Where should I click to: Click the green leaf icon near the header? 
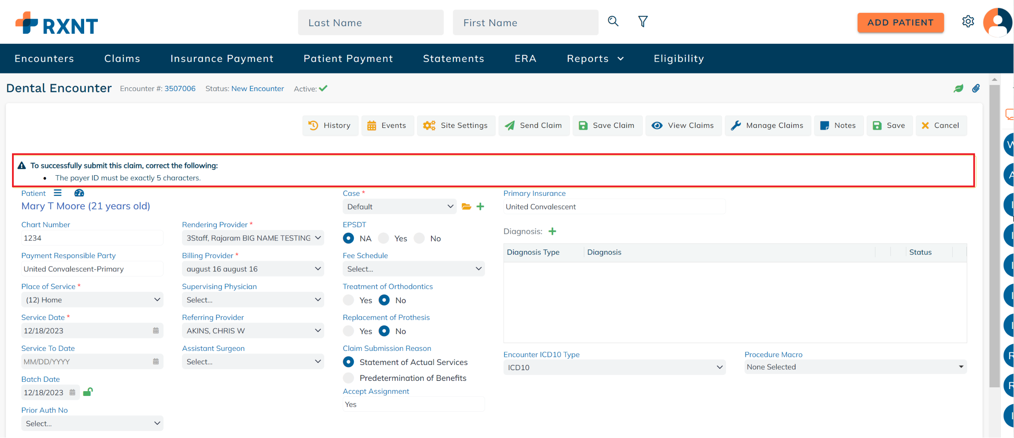[959, 88]
